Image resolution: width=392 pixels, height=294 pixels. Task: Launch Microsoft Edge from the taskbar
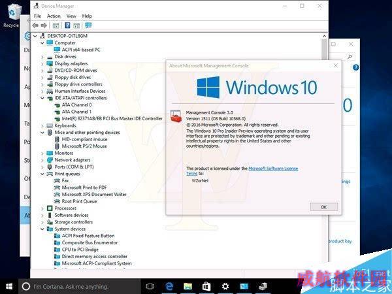pos(169,286)
